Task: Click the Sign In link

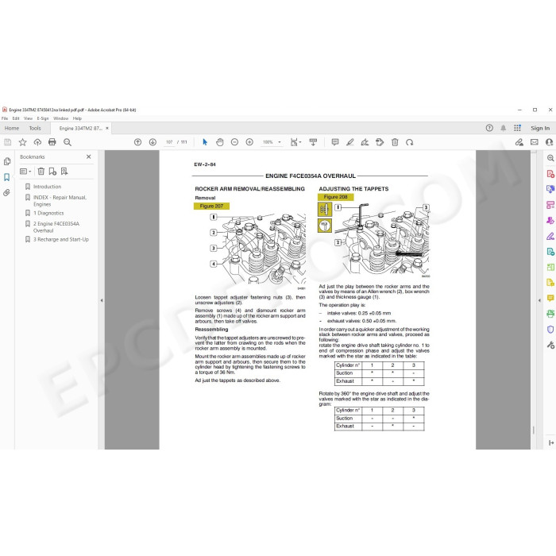Action: [539, 128]
